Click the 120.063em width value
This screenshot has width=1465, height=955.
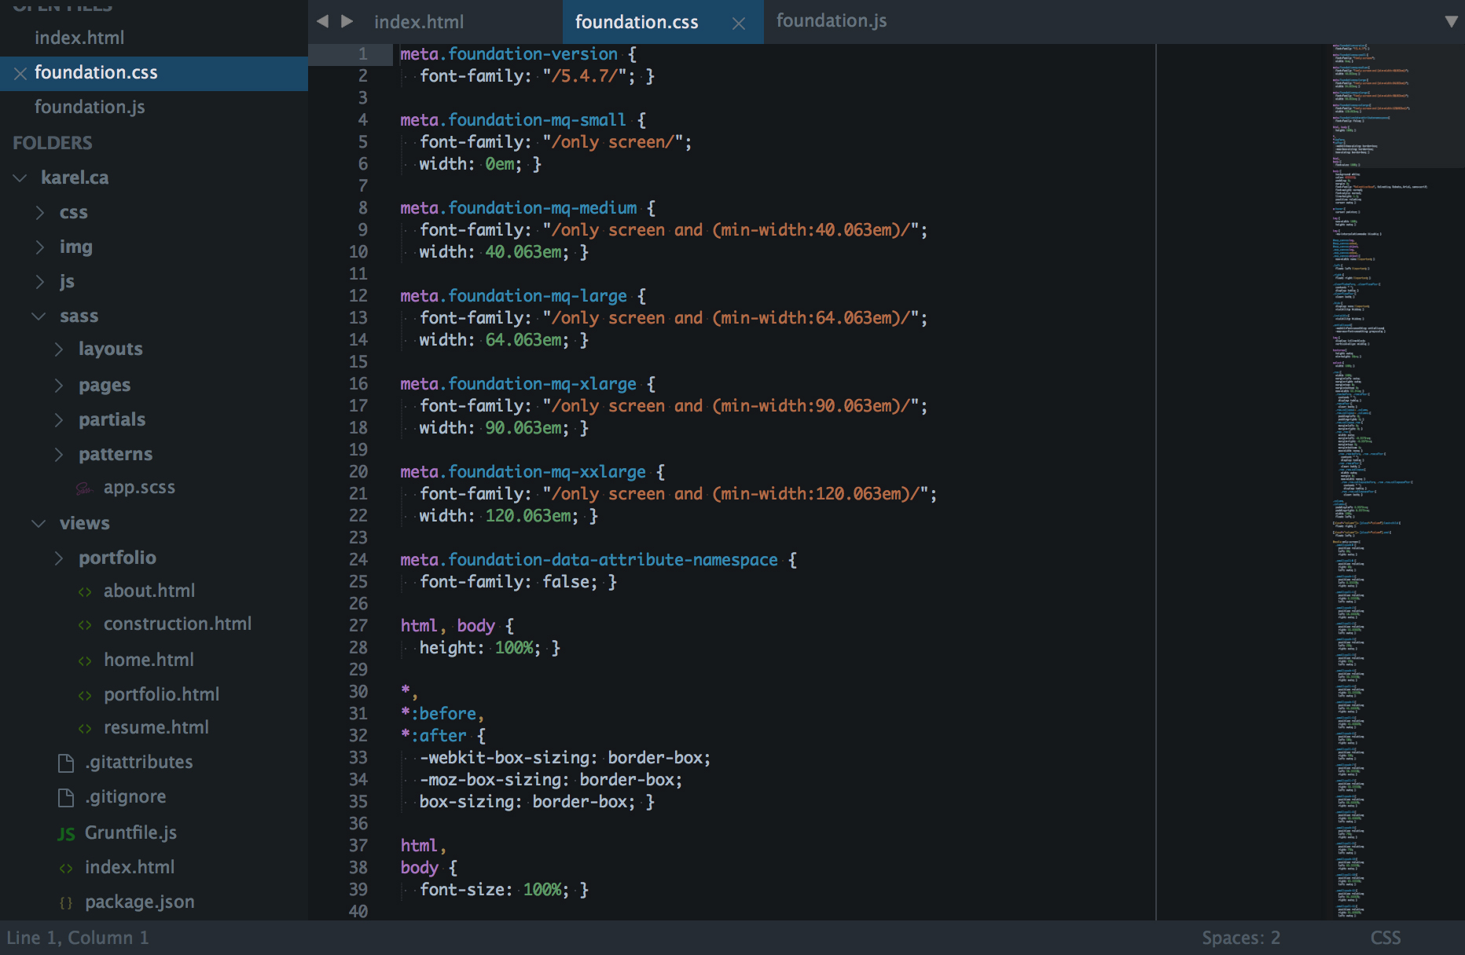528,516
